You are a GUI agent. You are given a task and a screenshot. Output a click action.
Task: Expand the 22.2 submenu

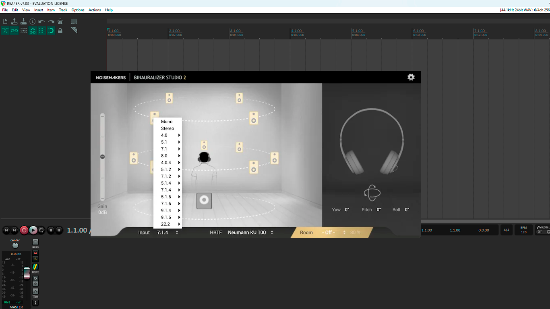tap(168, 224)
